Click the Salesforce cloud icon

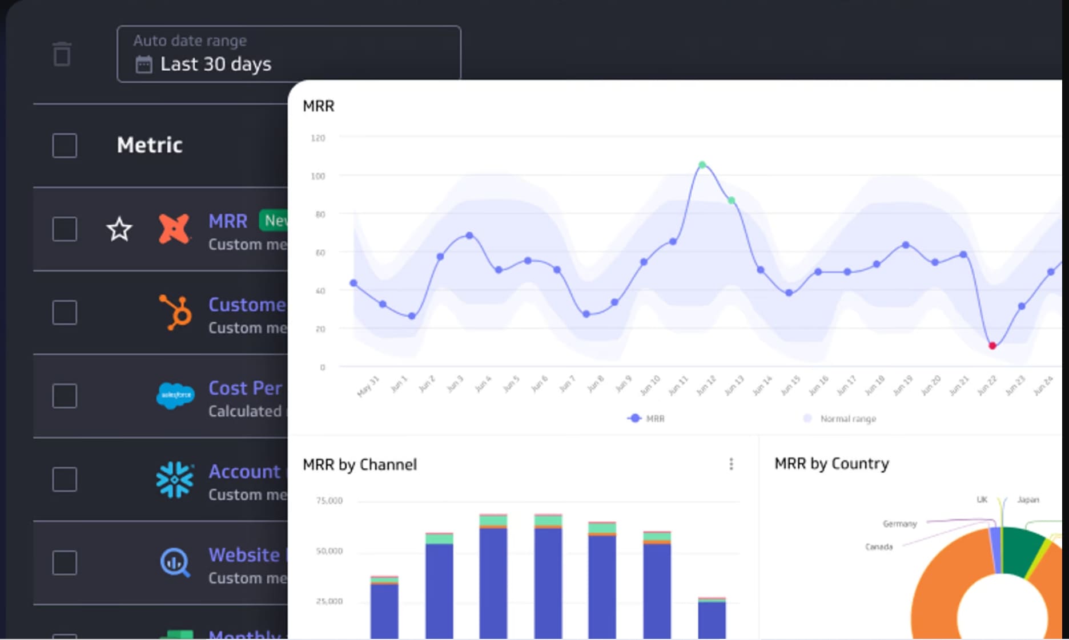click(x=175, y=395)
